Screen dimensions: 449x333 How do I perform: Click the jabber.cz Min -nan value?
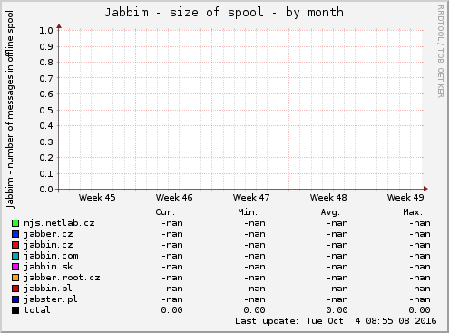point(255,234)
